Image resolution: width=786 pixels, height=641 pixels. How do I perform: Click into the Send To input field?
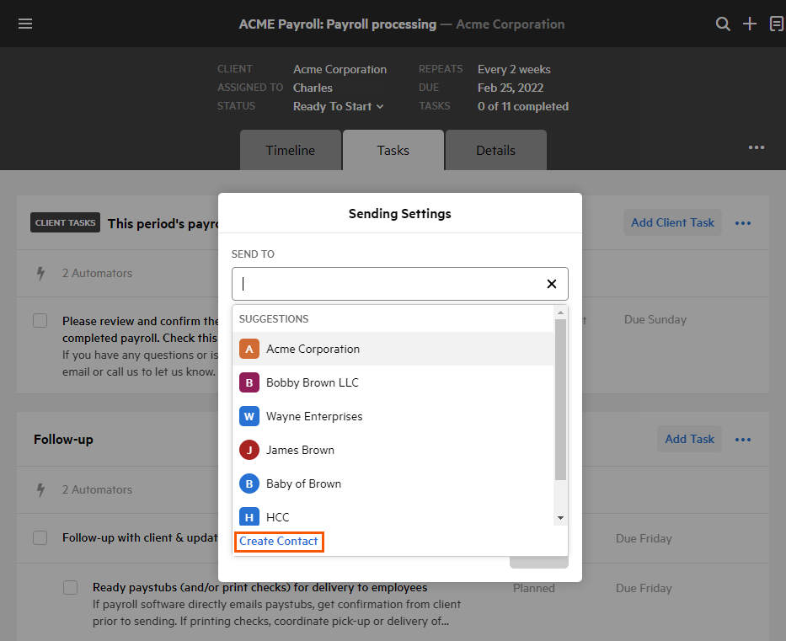388,284
